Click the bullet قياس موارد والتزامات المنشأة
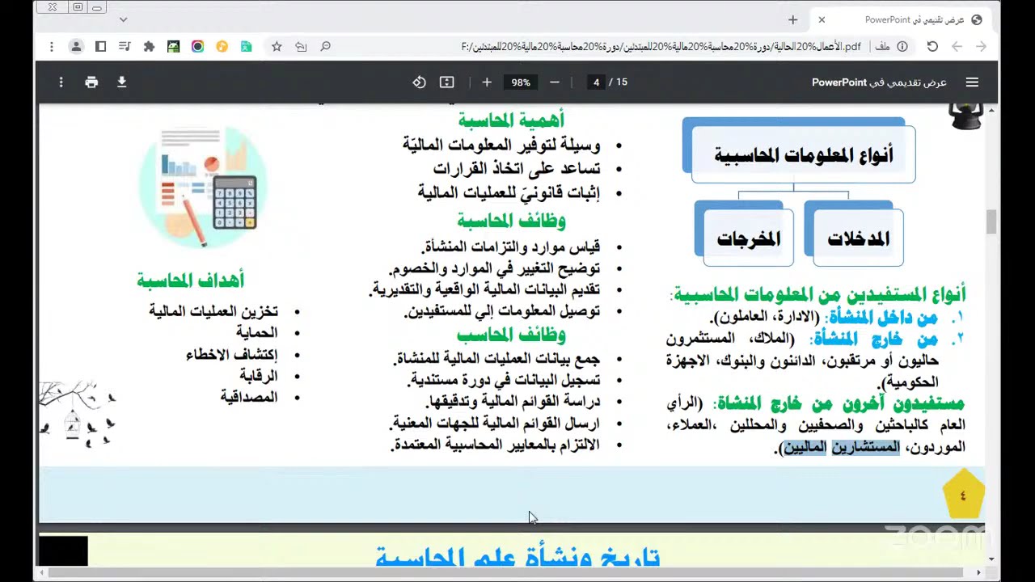This screenshot has width=1035, height=582. click(511, 247)
